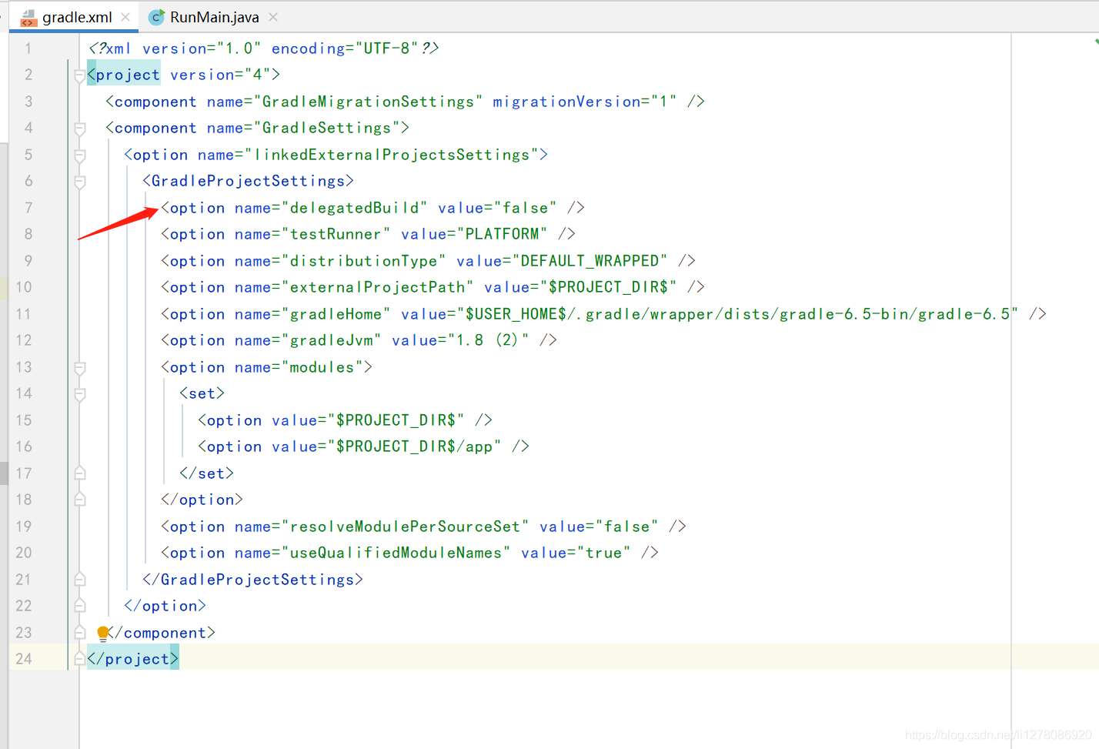1099x749 pixels.
Task: Click the "true" value on line 20
Action: point(603,553)
